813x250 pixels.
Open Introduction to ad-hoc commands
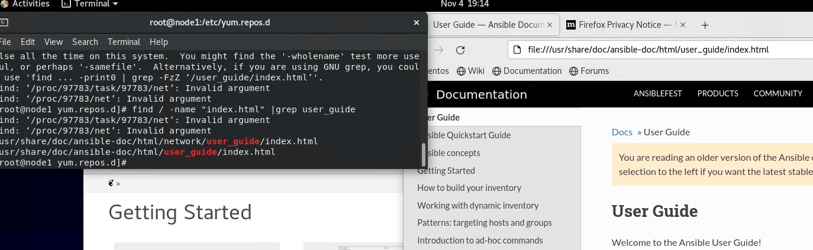tap(480, 241)
